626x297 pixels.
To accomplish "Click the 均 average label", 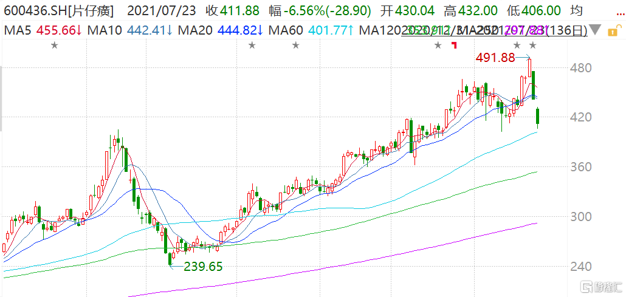I will click(576, 11).
